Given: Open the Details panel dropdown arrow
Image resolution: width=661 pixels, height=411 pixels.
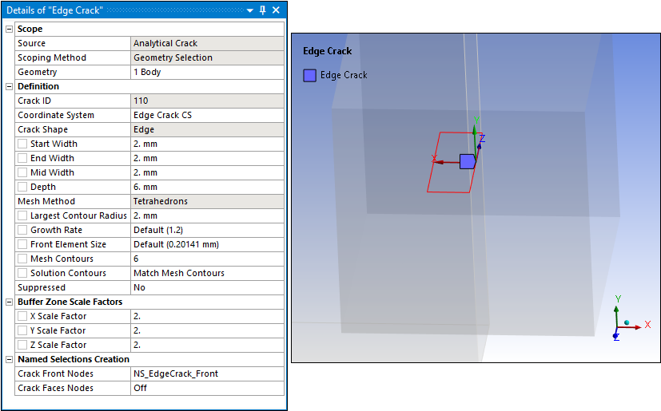Looking at the screenshot, I should (x=250, y=10).
